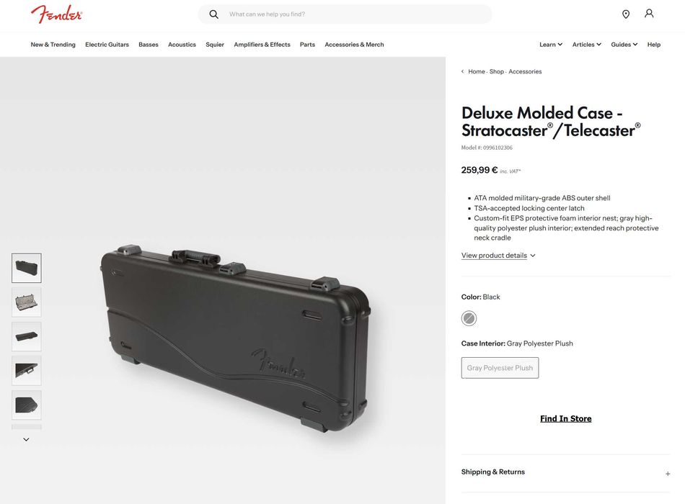This screenshot has height=504, width=685.
Task: Click the breadcrumb back chevron
Action: 463,71
